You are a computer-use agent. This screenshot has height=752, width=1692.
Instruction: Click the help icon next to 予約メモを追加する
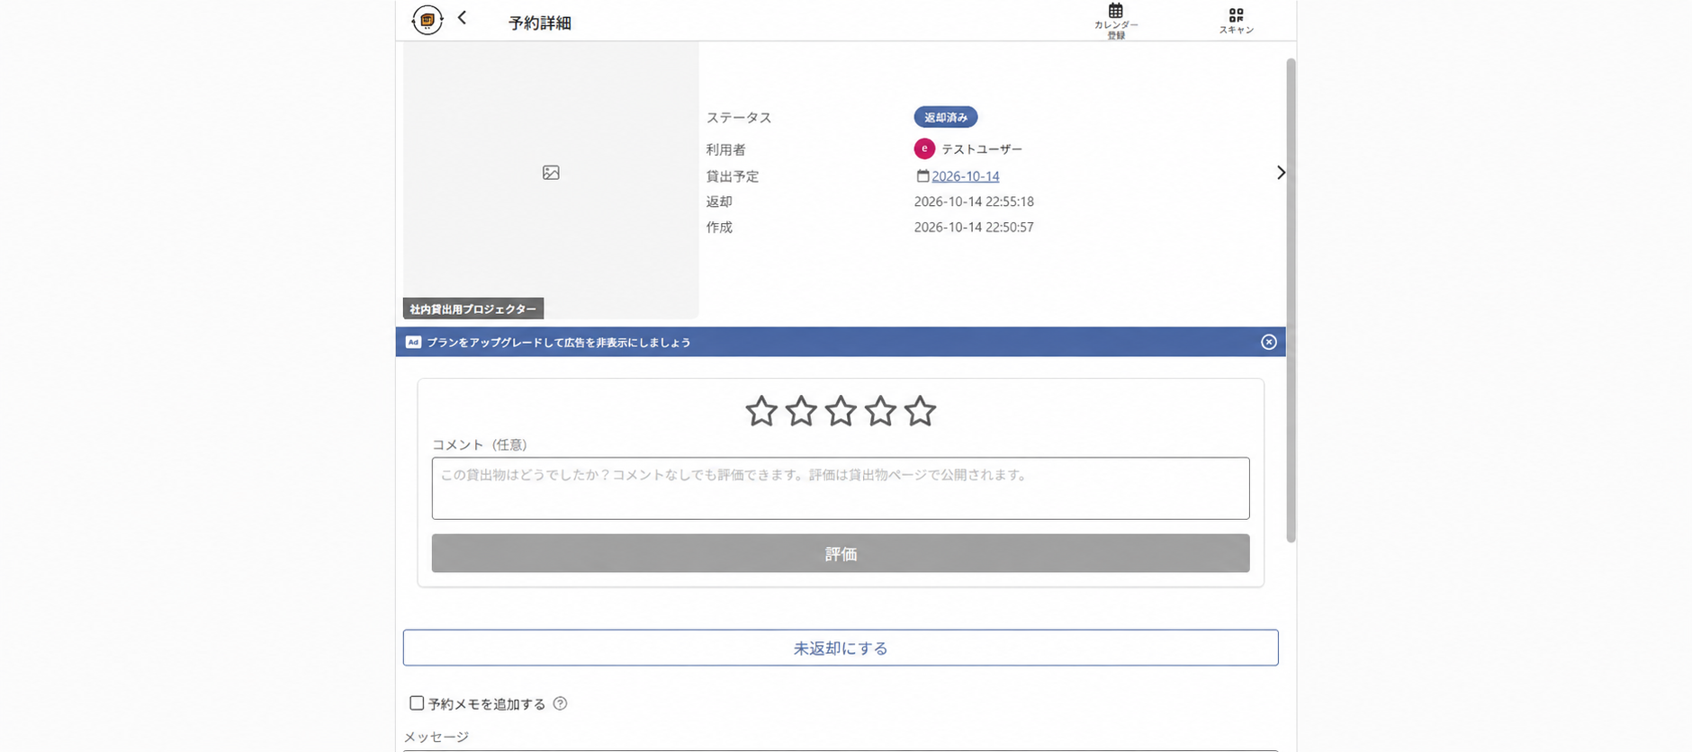(560, 703)
